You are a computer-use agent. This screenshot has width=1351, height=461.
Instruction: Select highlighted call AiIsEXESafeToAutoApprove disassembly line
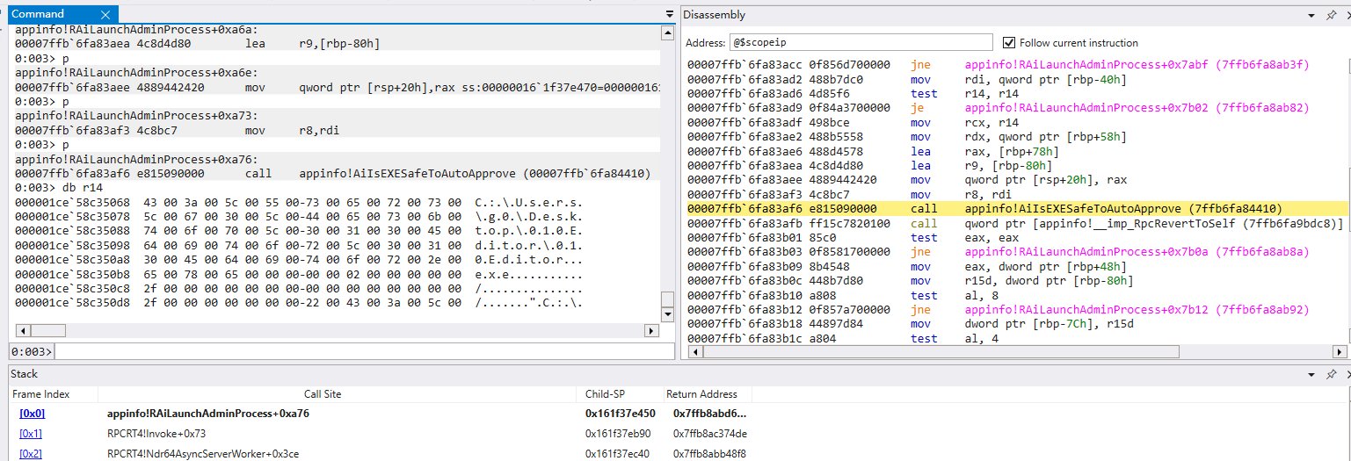1017,209
